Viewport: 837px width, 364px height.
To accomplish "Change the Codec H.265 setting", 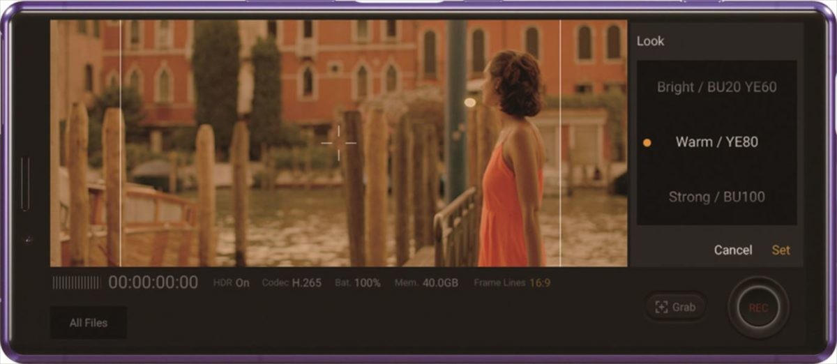I will (292, 283).
